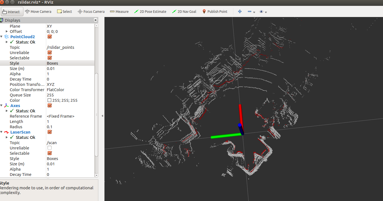383x201 pixels.
Task: Click the blue plus add-tool icon
Action: tap(240, 11)
